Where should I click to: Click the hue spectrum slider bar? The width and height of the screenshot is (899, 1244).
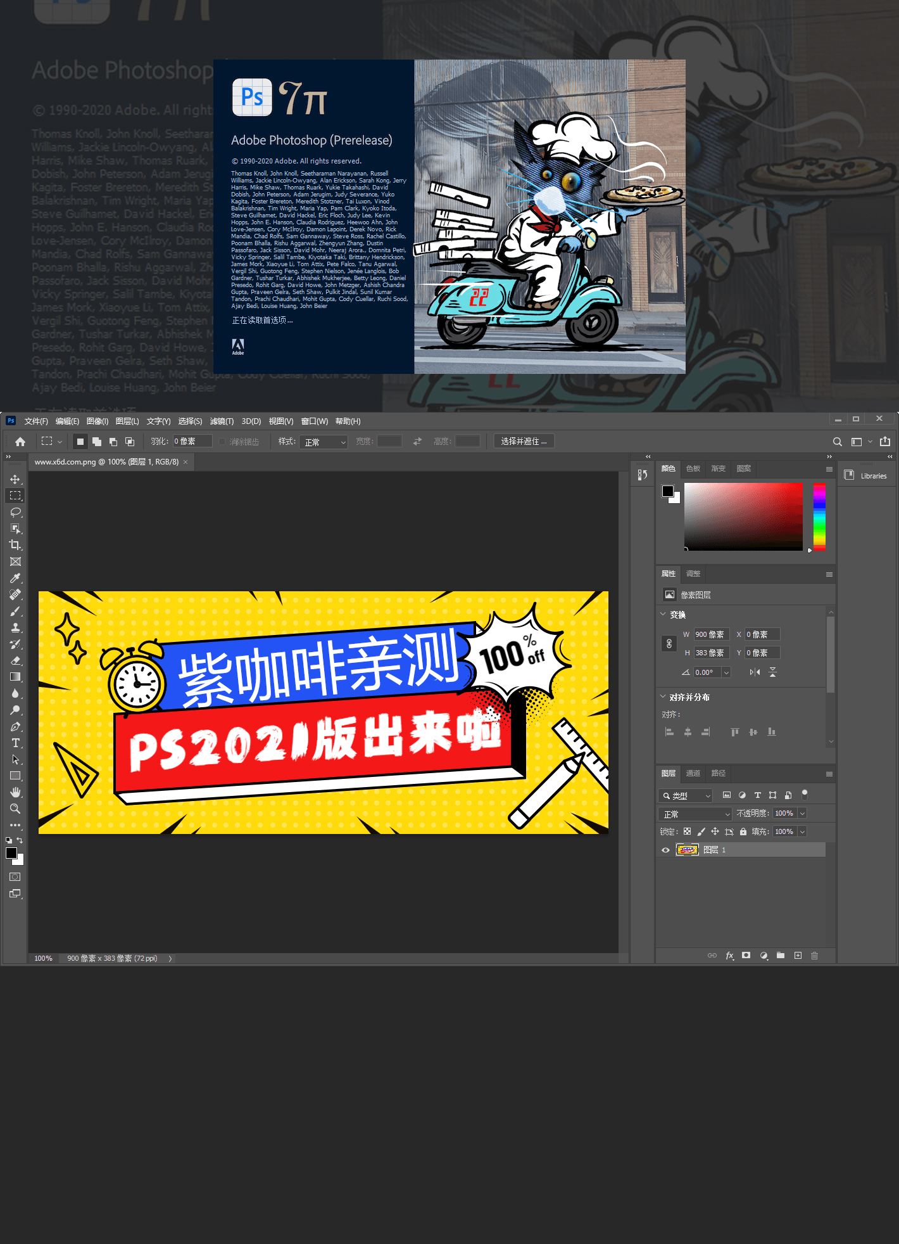click(x=819, y=516)
